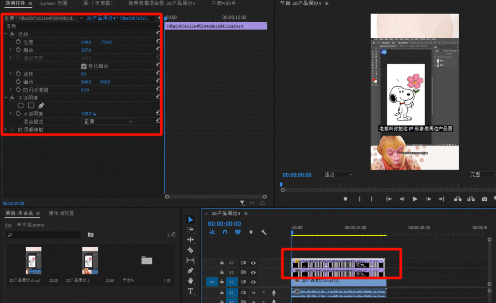The width and height of the screenshot is (496, 303).
Task: Click the ellipse mask icon under 不透明度
Action: click(x=21, y=105)
